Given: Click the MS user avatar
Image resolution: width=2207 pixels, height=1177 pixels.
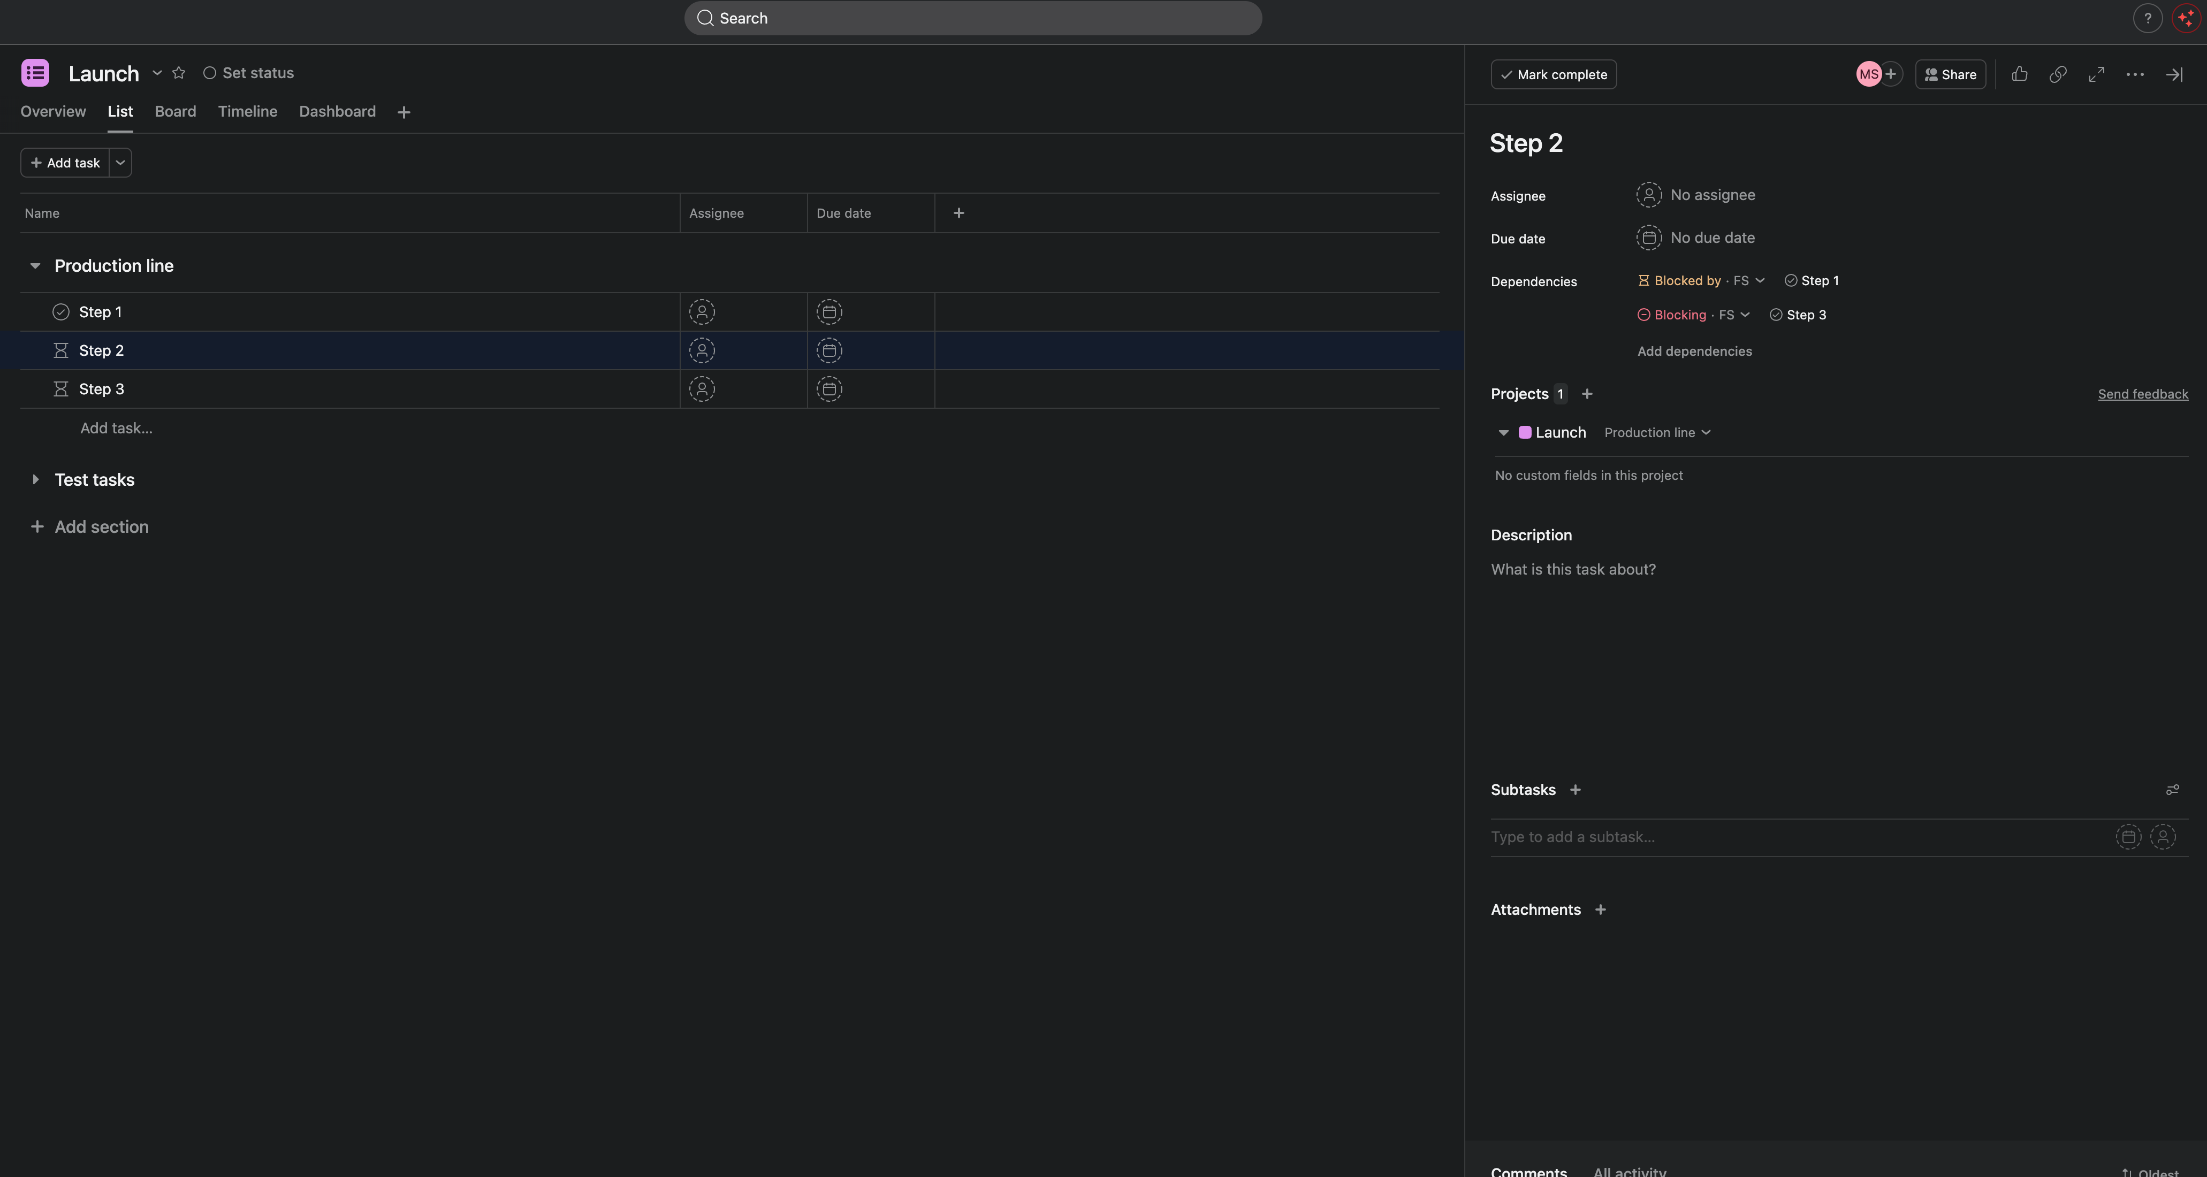Looking at the screenshot, I should tap(1869, 74).
